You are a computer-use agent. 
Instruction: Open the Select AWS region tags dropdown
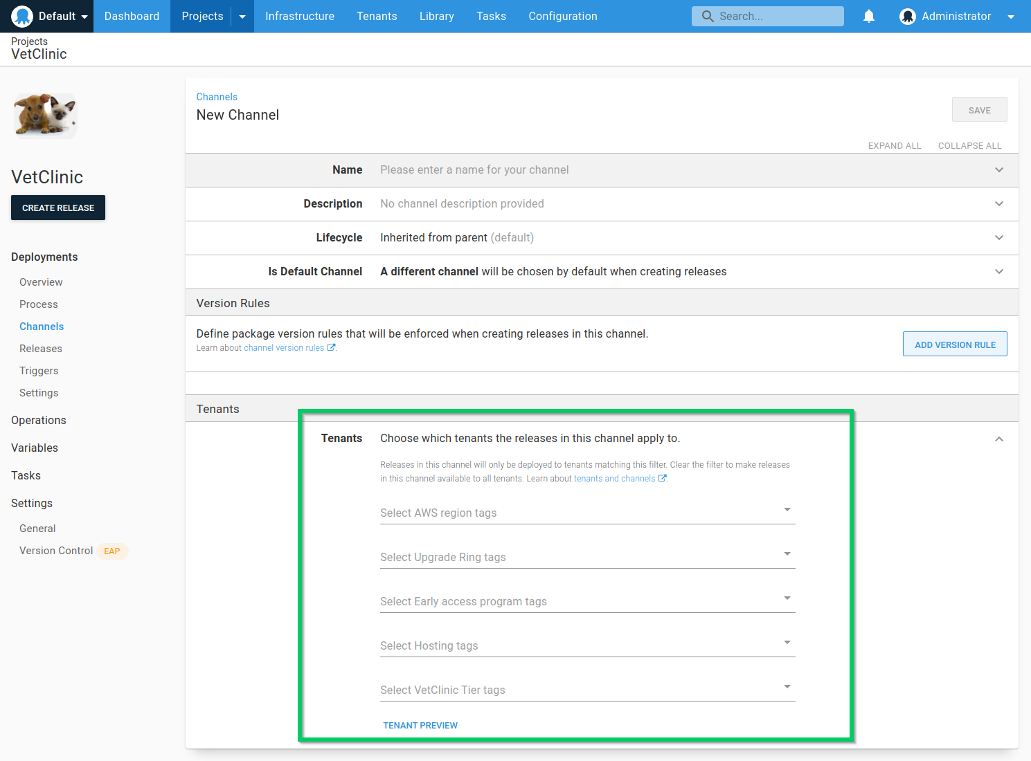[787, 510]
